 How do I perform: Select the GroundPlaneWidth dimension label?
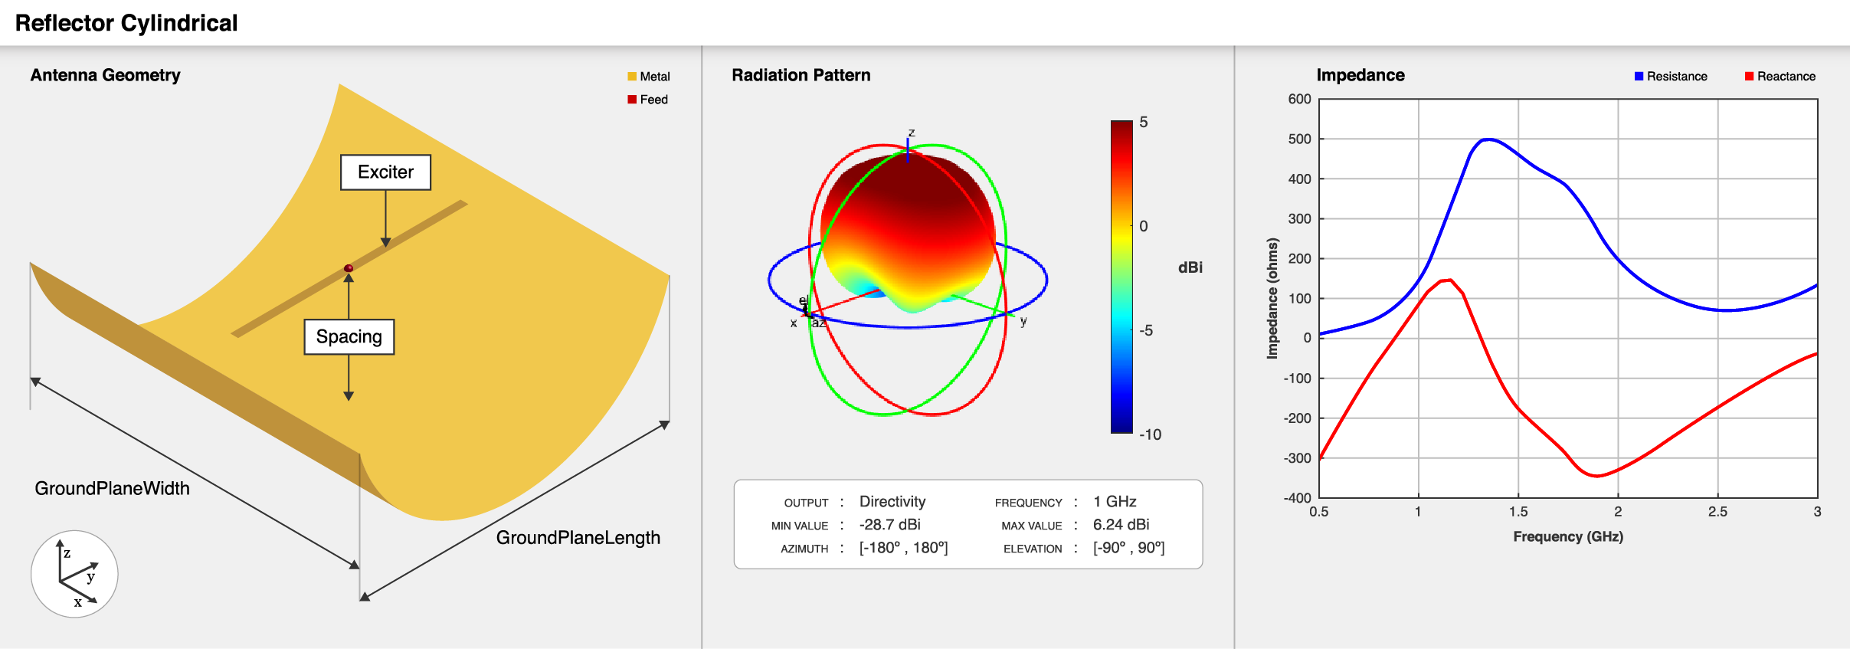pyautogui.click(x=112, y=488)
